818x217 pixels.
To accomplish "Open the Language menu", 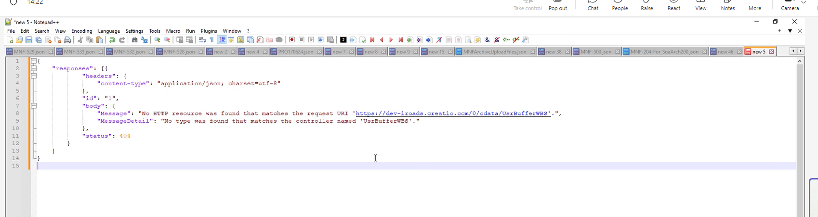I will 109,31.
